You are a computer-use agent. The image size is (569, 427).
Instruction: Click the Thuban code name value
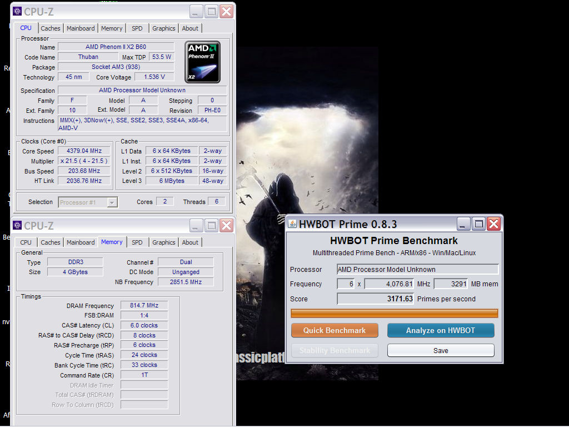click(88, 57)
